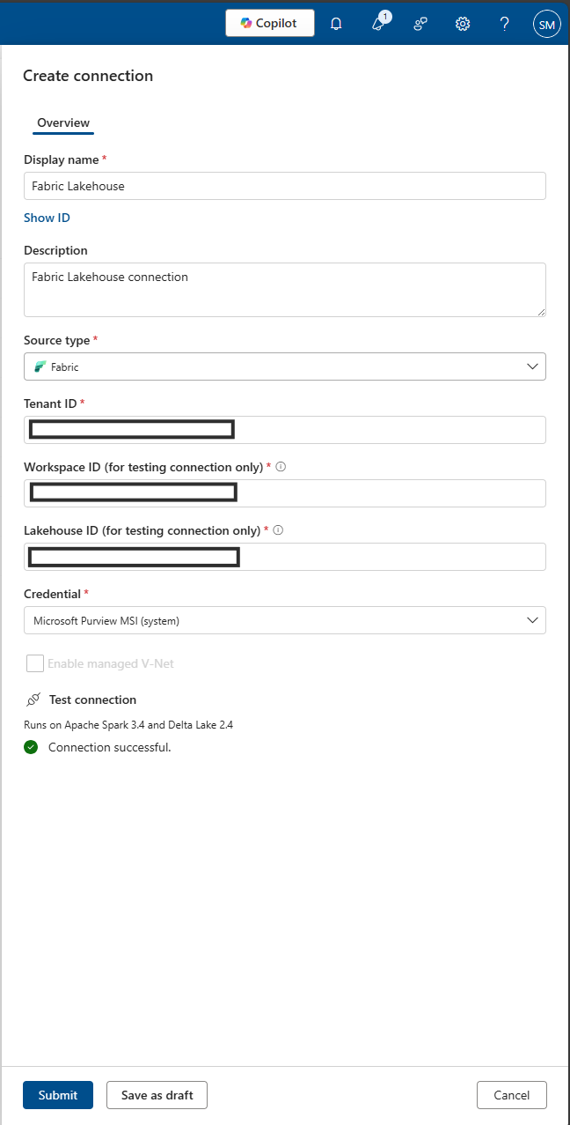This screenshot has height=1125, width=570.
Task: Select the Overview tab
Action: pyautogui.click(x=63, y=122)
